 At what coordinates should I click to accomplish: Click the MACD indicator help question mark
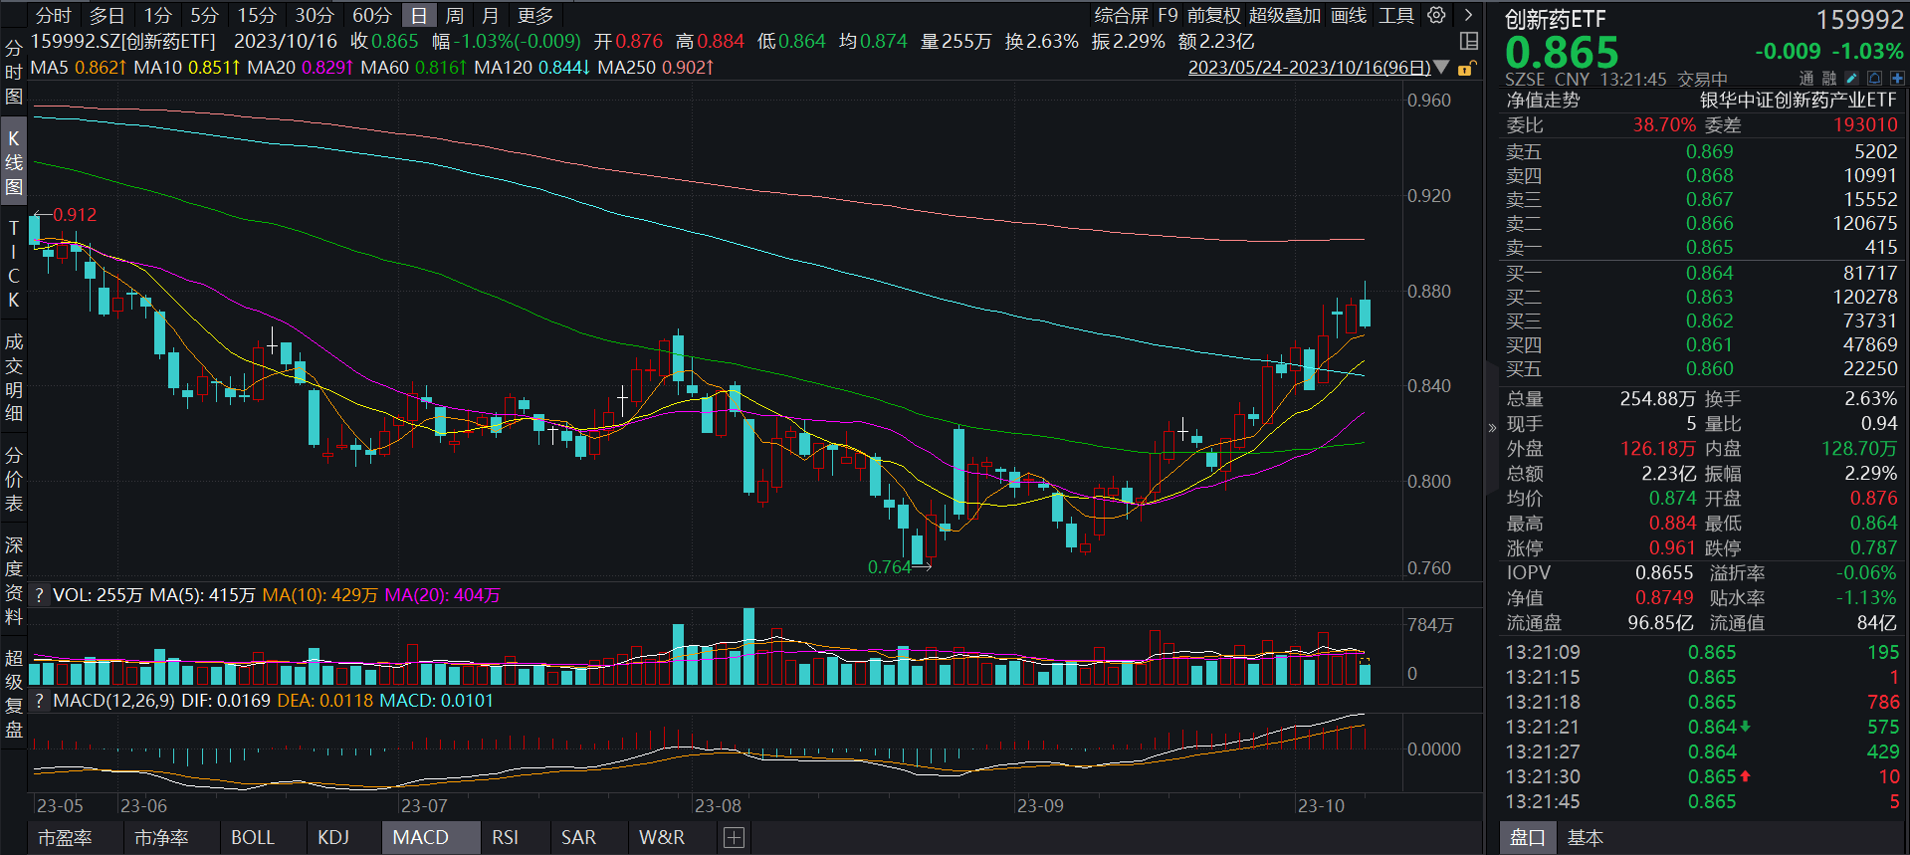click(x=40, y=701)
